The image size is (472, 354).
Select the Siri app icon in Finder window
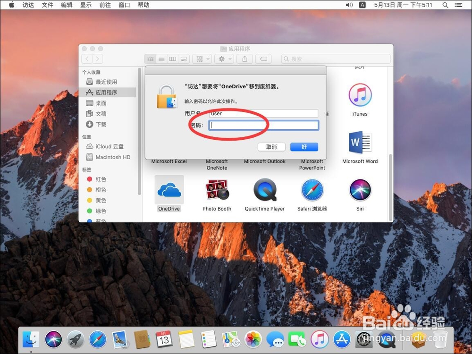coord(360,190)
